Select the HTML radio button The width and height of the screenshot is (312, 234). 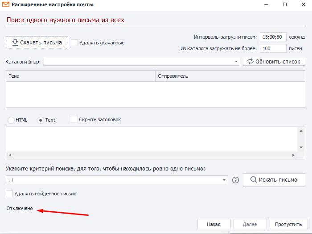pos(11,120)
